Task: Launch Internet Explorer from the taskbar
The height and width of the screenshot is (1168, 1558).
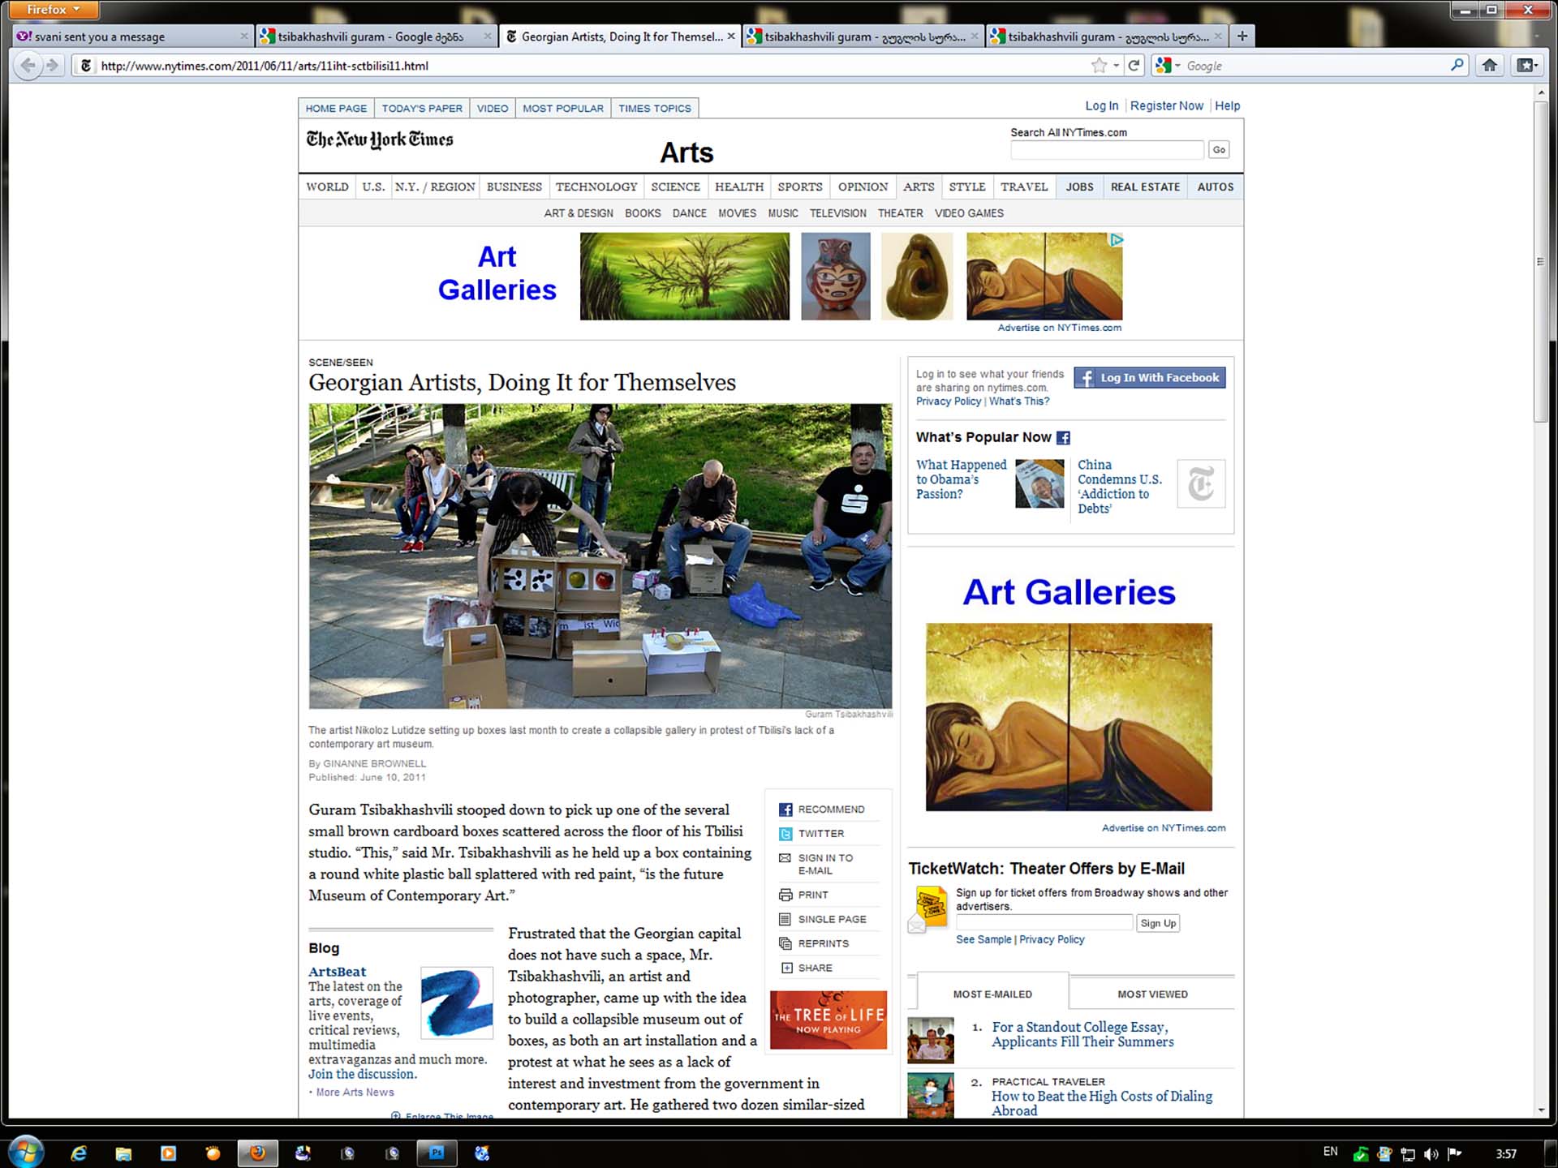Action: 79,1153
